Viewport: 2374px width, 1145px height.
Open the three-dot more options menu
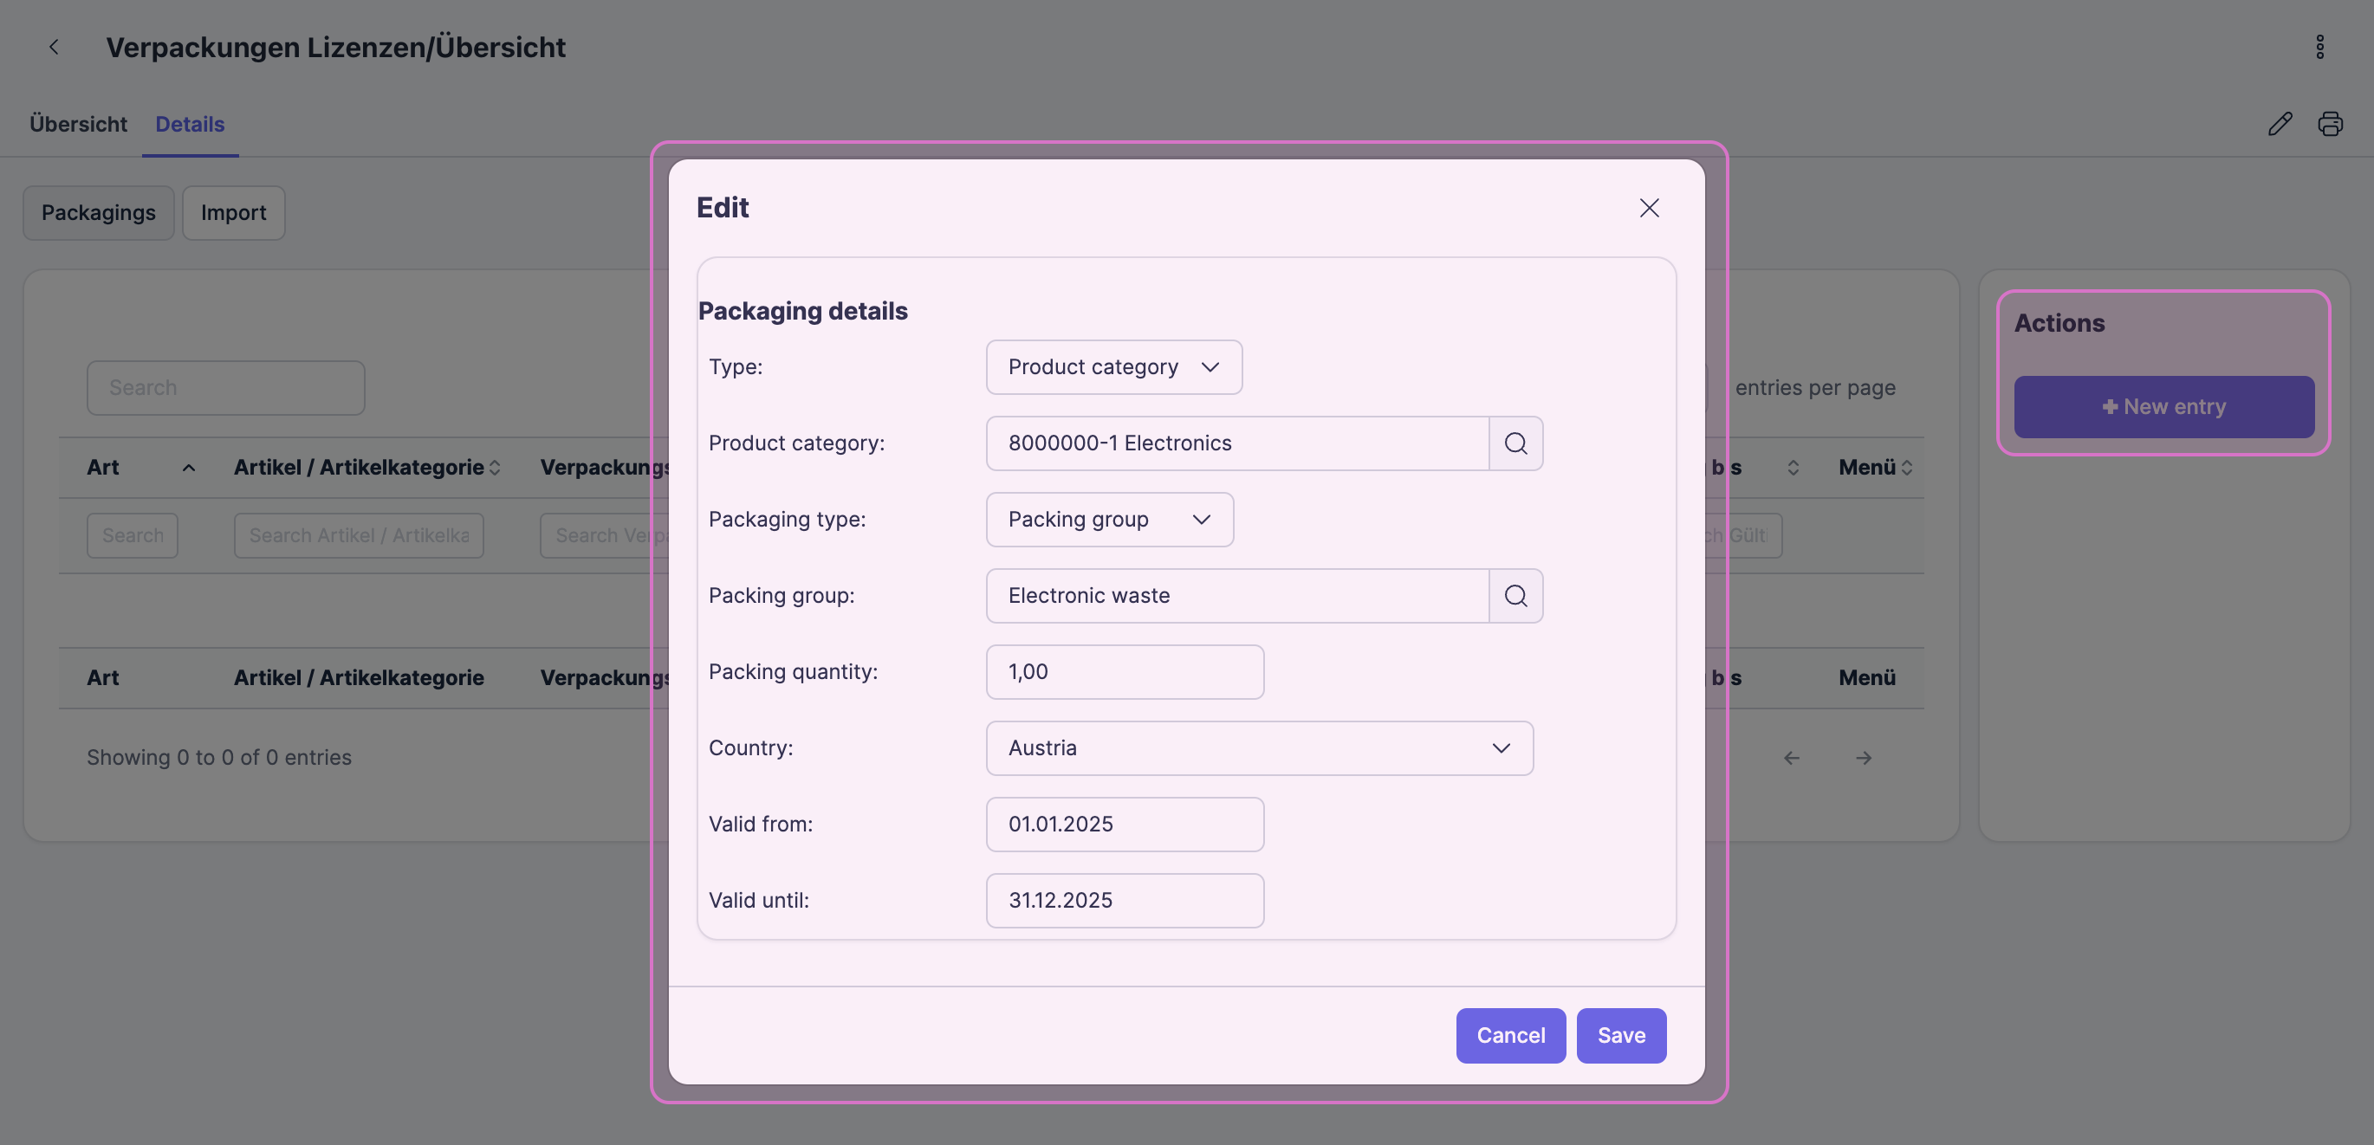[x=2319, y=47]
